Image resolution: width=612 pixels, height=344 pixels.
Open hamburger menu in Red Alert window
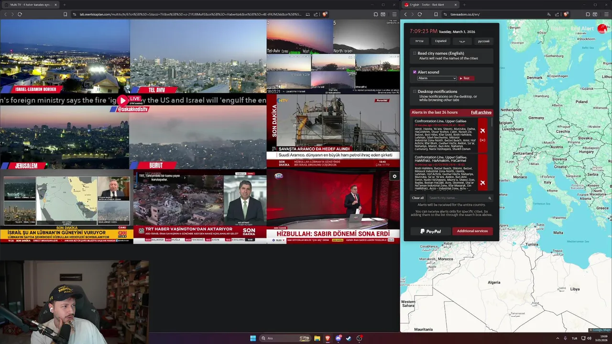coord(606,14)
